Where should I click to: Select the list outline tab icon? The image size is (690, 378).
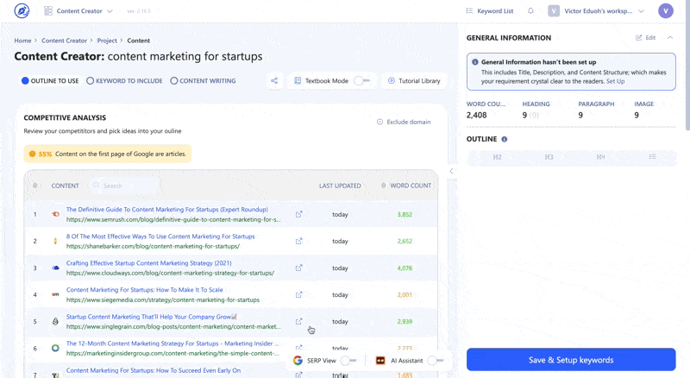(x=652, y=157)
